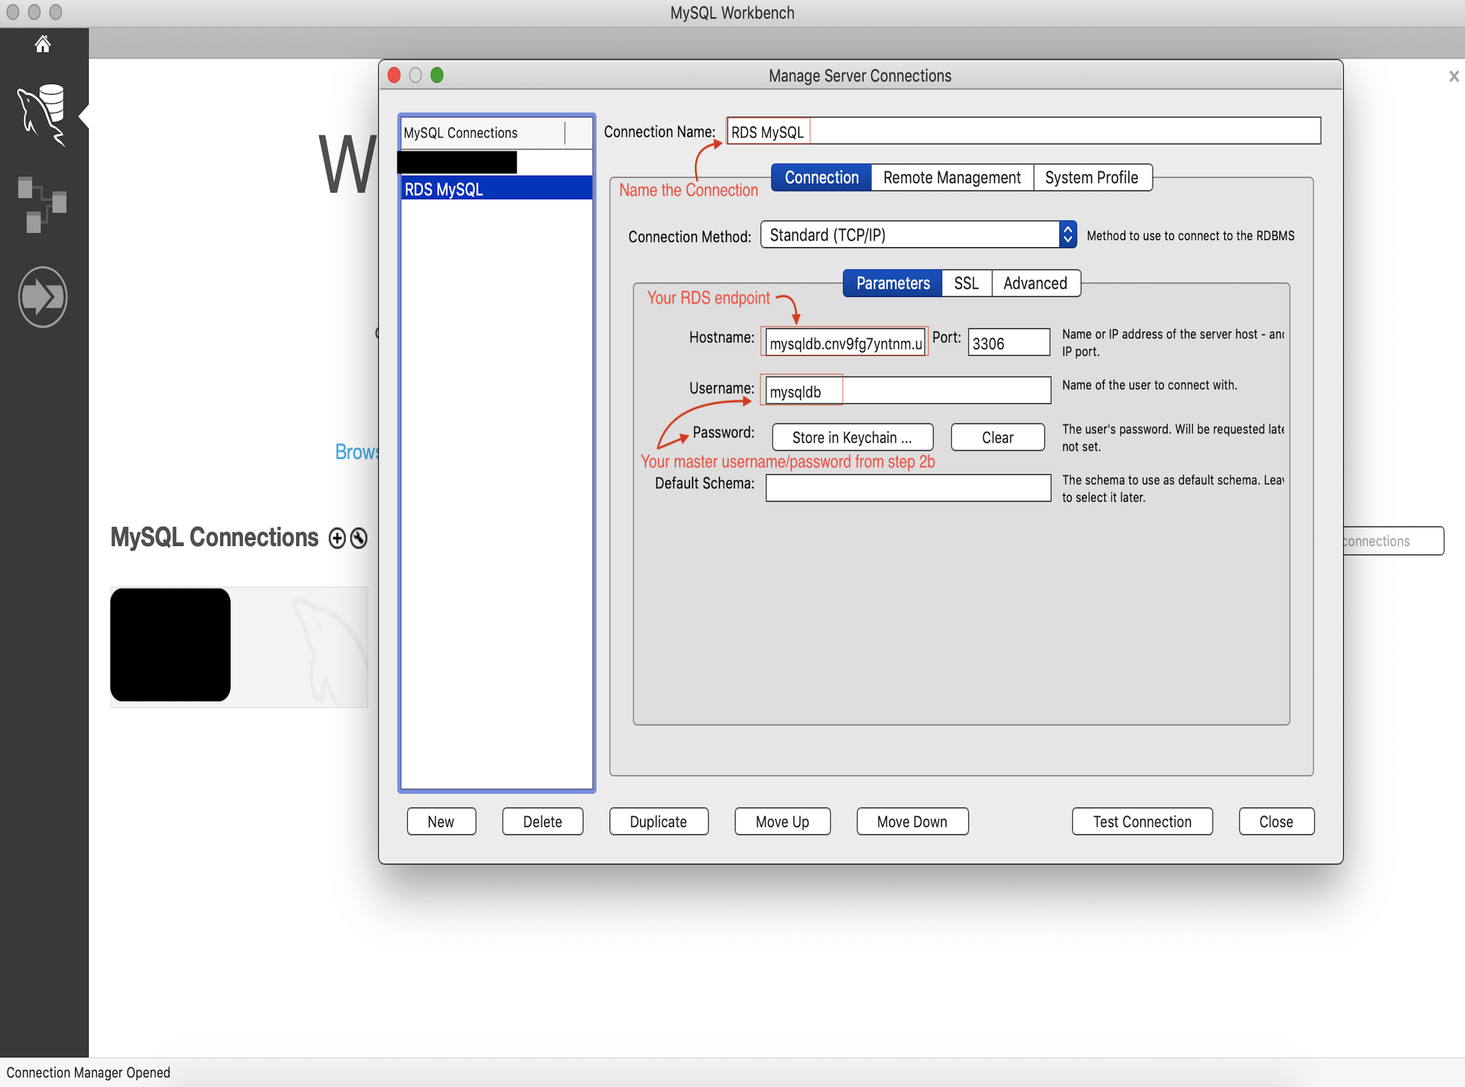Click the Browse link on the welcome page
The height and width of the screenshot is (1087, 1465).
click(357, 452)
